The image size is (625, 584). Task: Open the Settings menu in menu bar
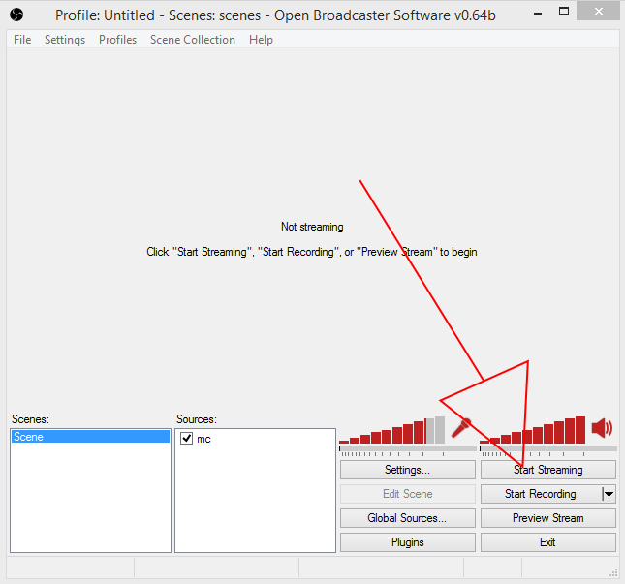pos(65,40)
